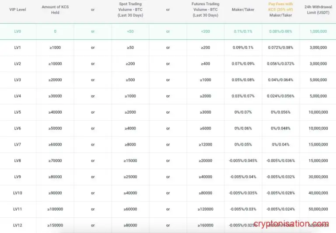Click the VIP Level column header
The height and width of the screenshot is (233, 336).
(18, 10)
